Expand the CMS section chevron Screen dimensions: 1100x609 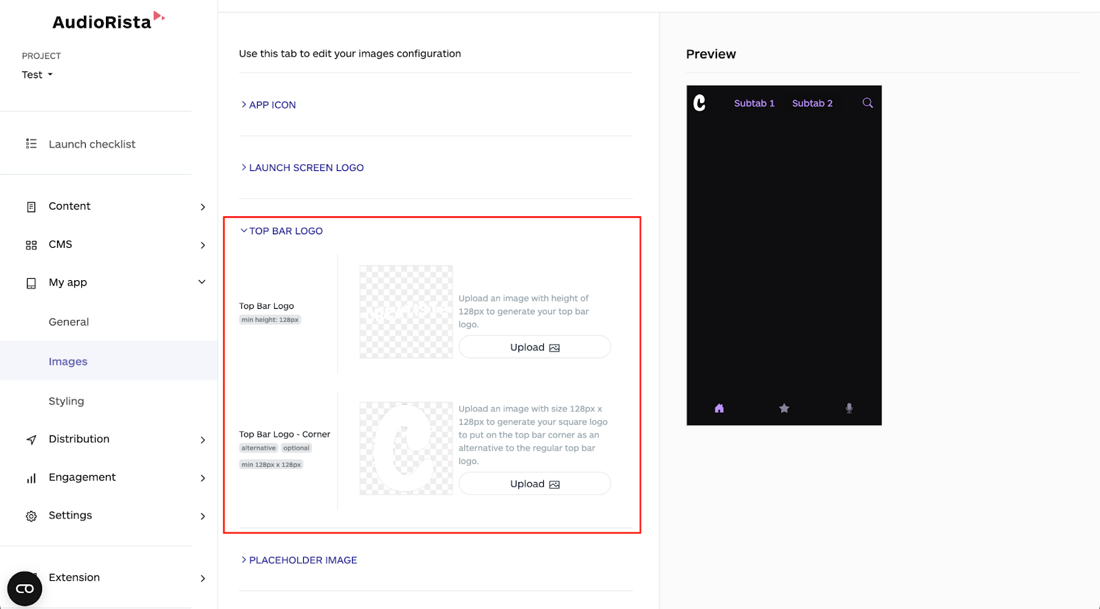[203, 245]
